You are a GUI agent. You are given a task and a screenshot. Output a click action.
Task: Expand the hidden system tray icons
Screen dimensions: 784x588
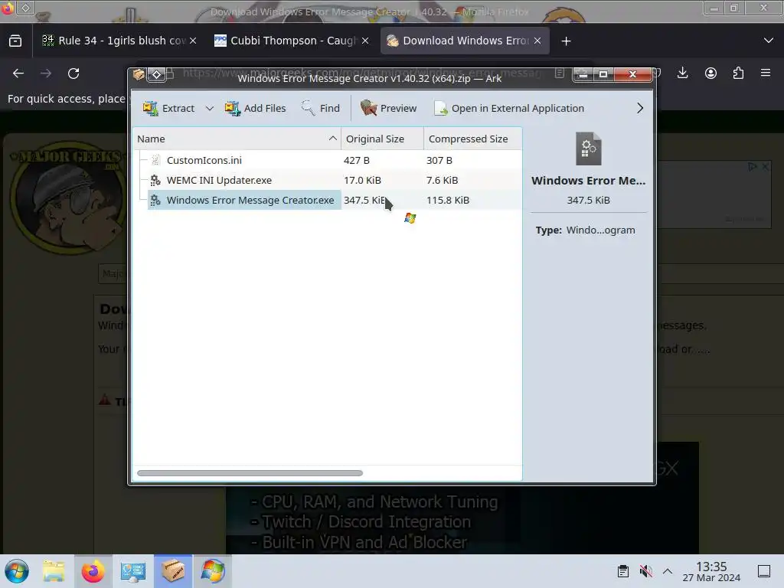pyautogui.click(x=668, y=571)
